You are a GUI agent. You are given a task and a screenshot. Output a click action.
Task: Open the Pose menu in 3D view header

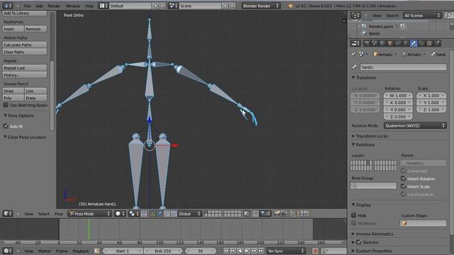[59, 214]
